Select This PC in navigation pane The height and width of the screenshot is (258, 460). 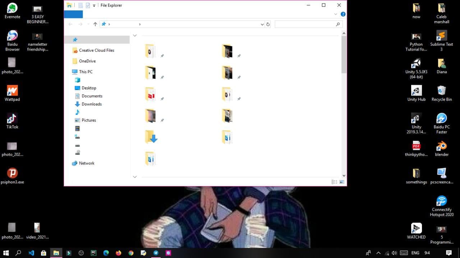coord(82,72)
